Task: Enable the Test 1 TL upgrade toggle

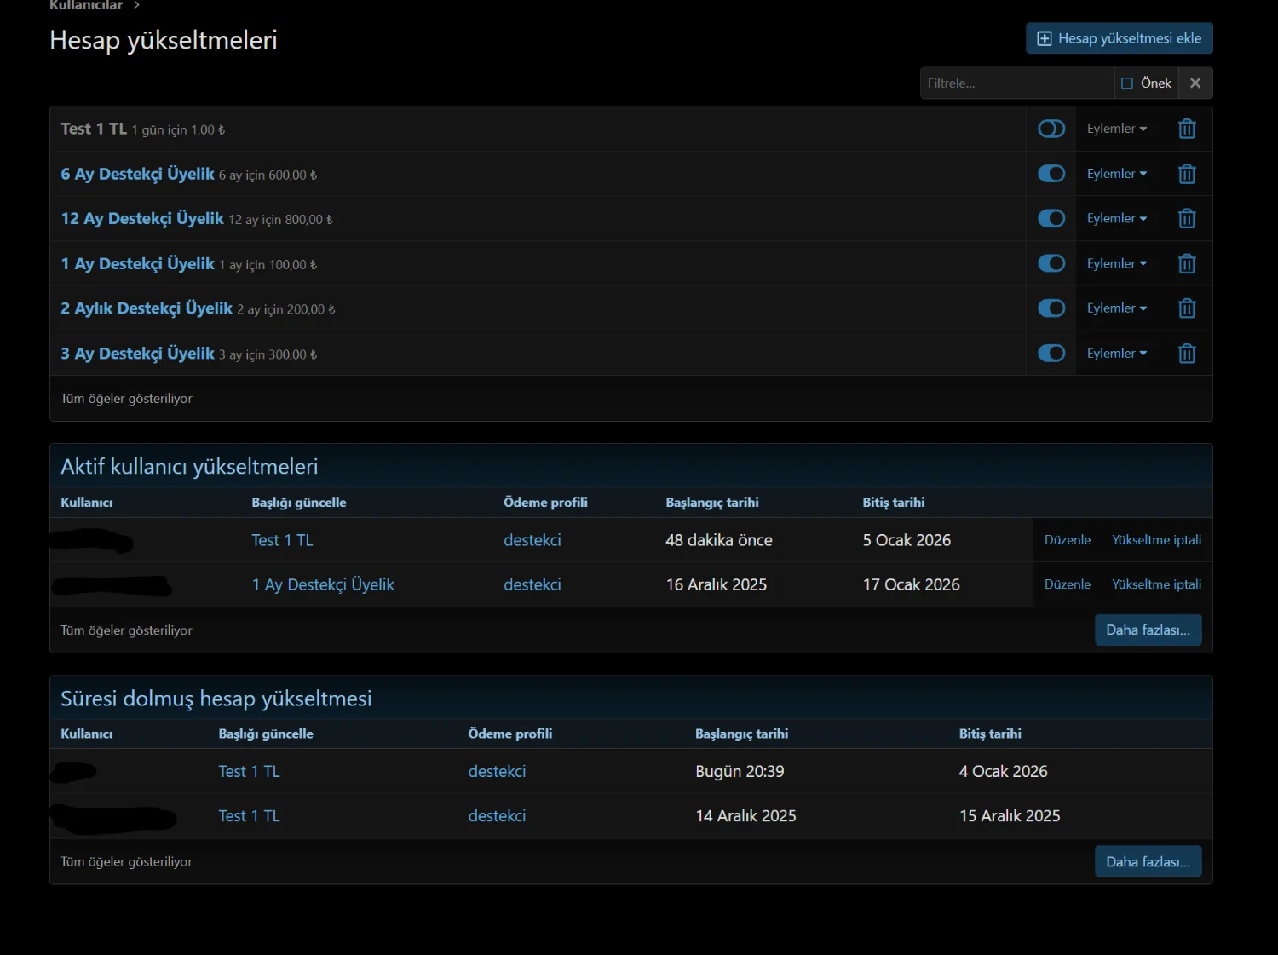Action: coord(1051,129)
